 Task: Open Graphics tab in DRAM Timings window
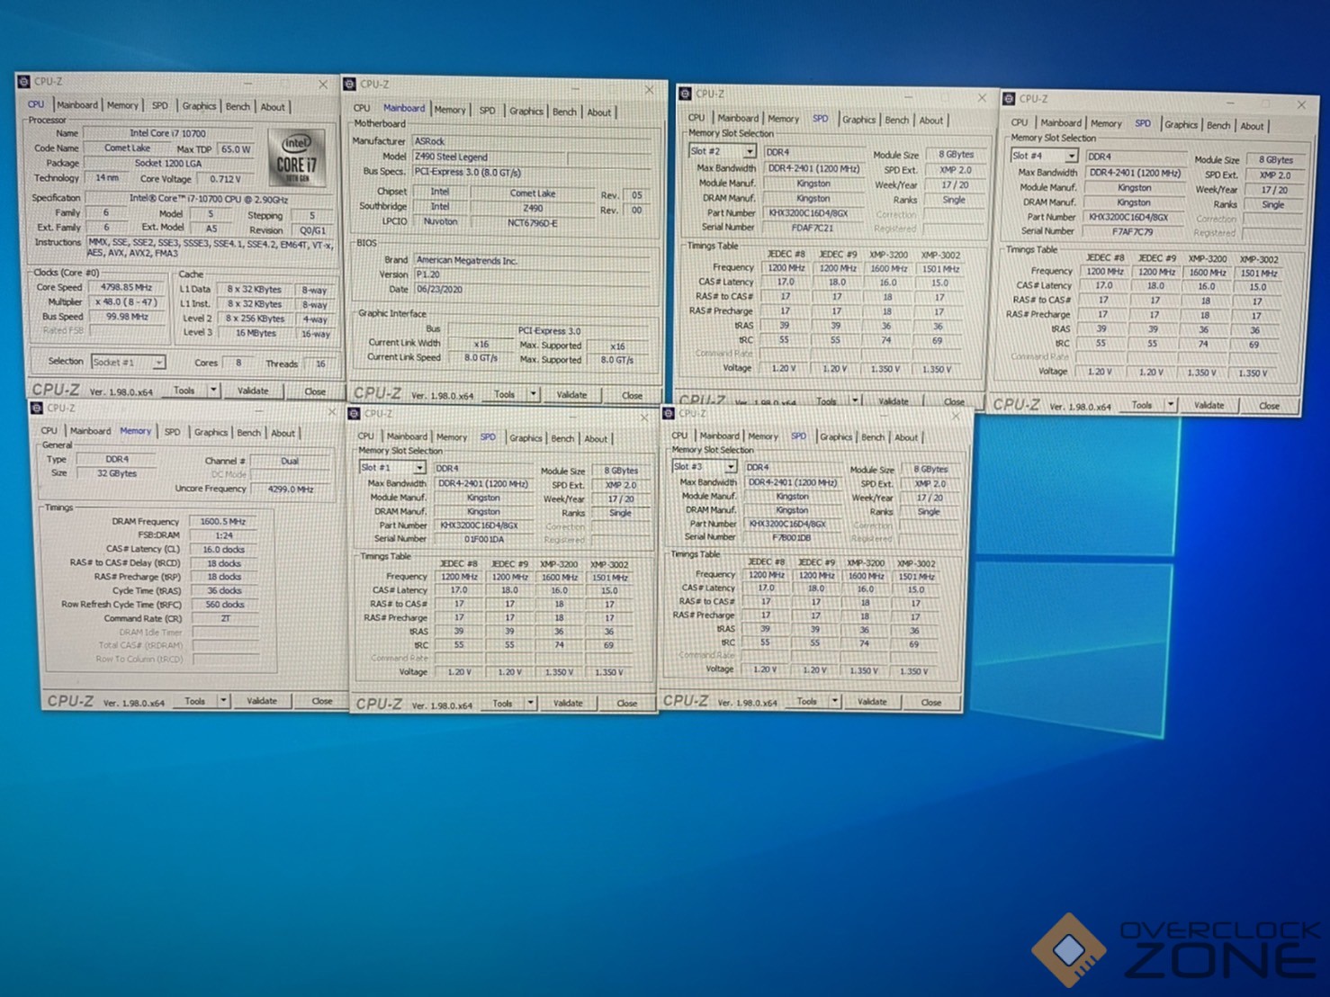(x=211, y=432)
